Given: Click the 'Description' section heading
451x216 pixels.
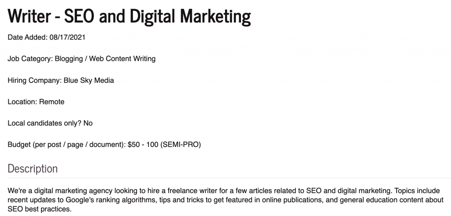Looking at the screenshot, I should coord(33,168).
